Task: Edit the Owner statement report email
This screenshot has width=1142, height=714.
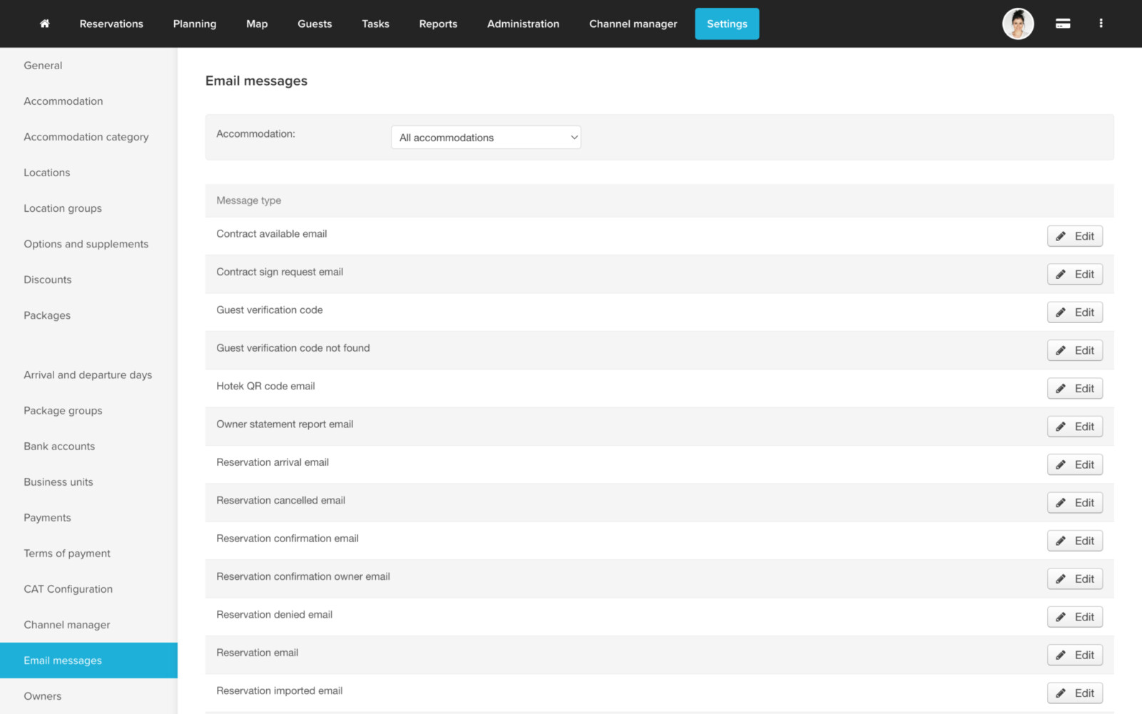Action: coord(1074,427)
